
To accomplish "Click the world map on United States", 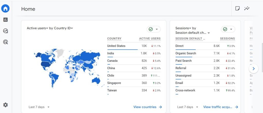I will 46,64.
